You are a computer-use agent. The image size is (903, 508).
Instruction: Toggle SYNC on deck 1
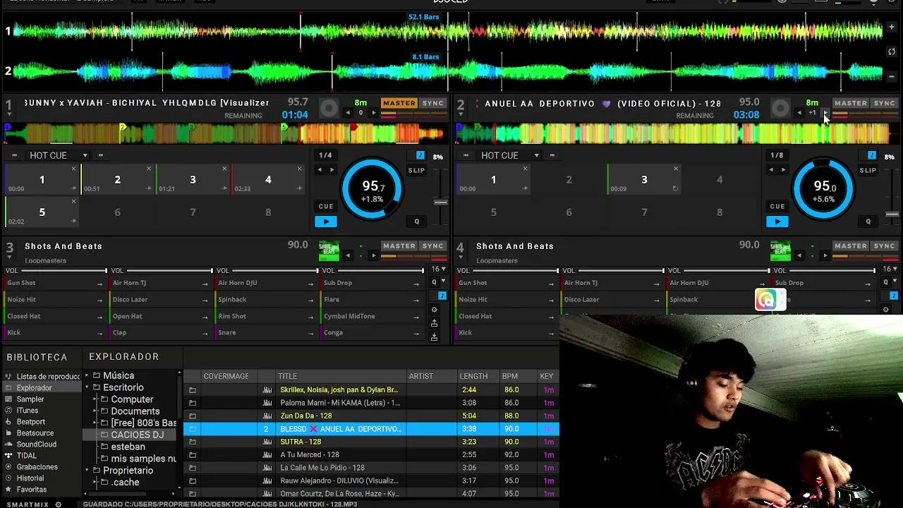pos(432,103)
